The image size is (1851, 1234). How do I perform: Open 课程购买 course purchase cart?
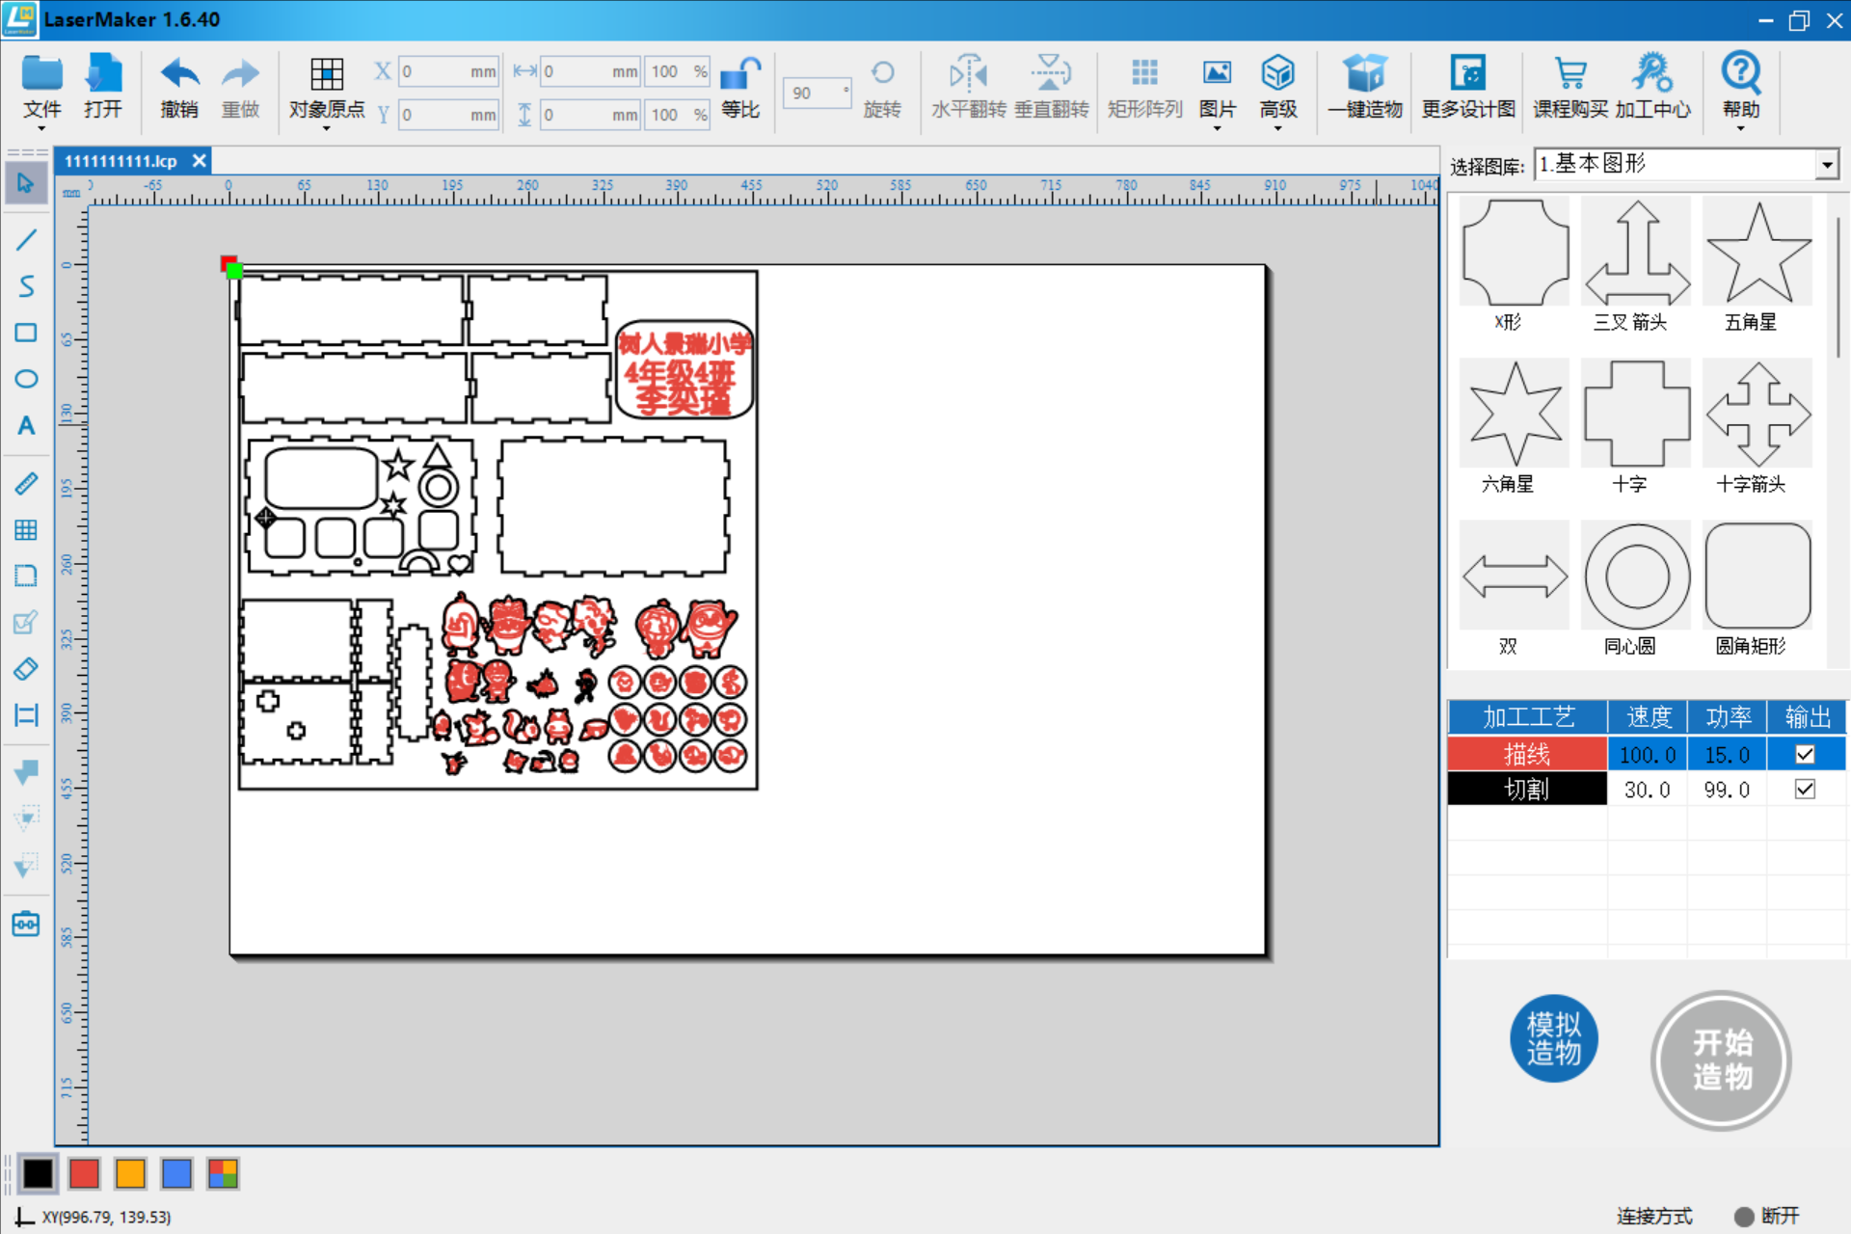tap(1570, 88)
